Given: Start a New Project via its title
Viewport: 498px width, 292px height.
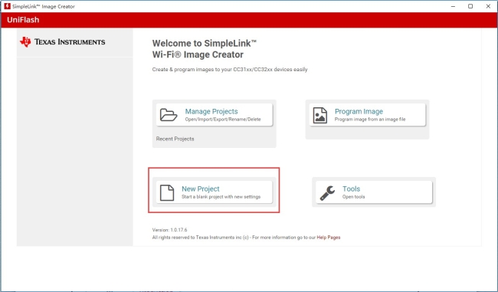Looking at the screenshot, I should [201, 189].
